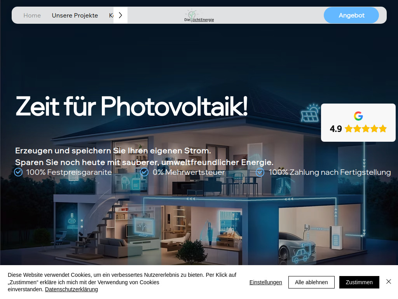Expand the Google rating widget

(358, 122)
